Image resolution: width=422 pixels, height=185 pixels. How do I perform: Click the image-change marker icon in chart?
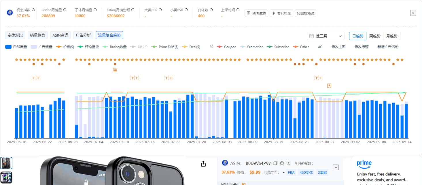115,70
